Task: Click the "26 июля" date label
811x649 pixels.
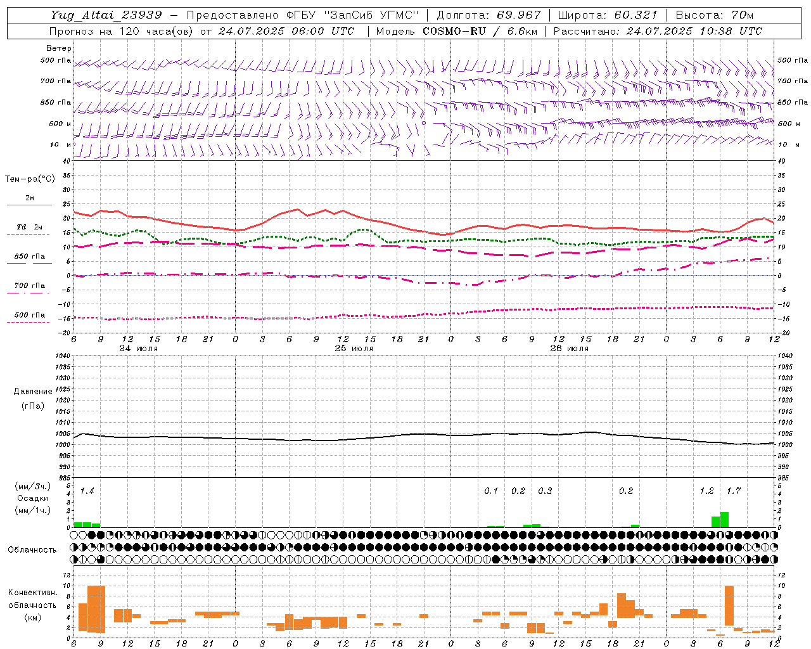Action: (569, 349)
